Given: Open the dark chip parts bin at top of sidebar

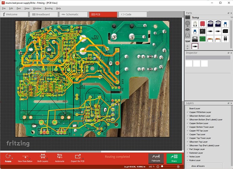Looking at the screenshot, I should 188,18.
